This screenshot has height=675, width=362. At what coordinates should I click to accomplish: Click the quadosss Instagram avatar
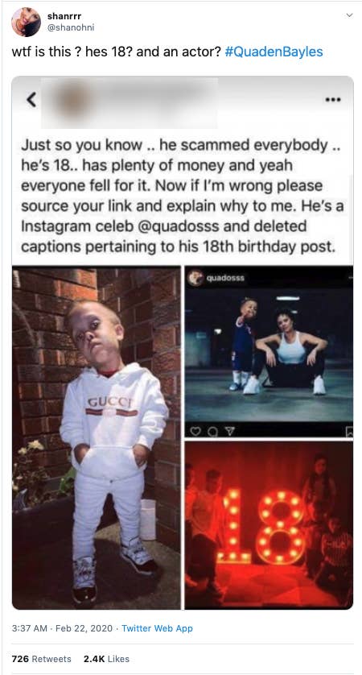(196, 278)
